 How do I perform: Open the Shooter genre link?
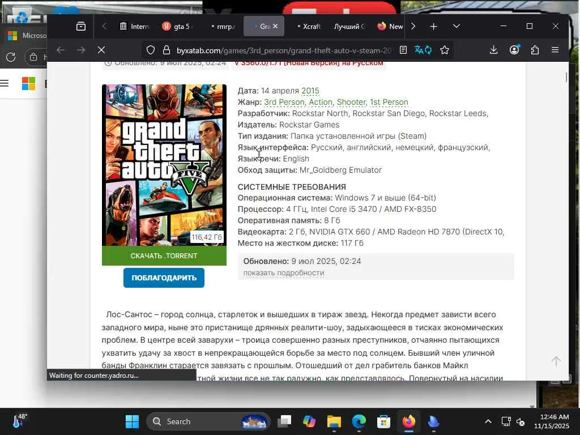point(351,102)
